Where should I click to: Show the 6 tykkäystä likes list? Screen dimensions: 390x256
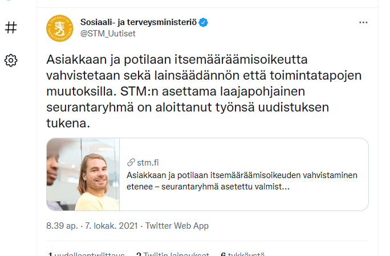pyautogui.click(x=242, y=254)
